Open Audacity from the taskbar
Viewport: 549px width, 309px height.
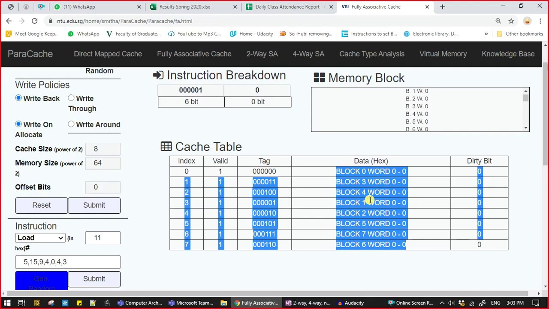click(x=350, y=303)
